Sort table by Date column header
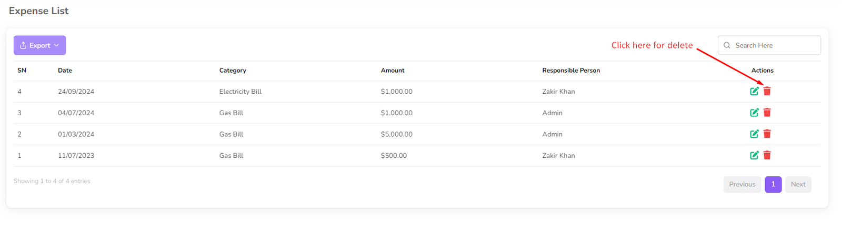This screenshot has width=842, height=240. click(65, 71)
